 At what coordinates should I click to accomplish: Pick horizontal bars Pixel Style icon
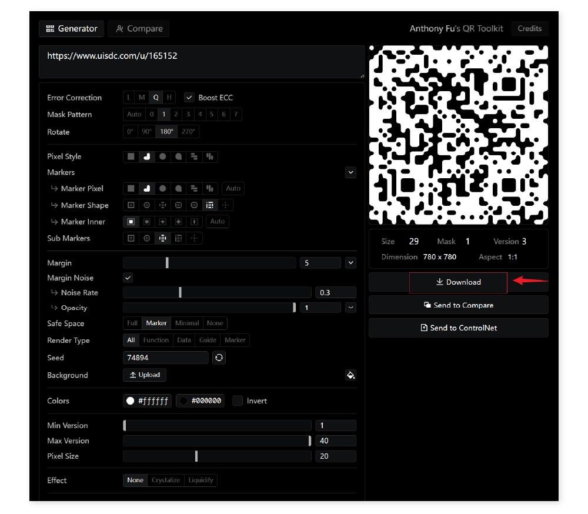coord(194,156)
